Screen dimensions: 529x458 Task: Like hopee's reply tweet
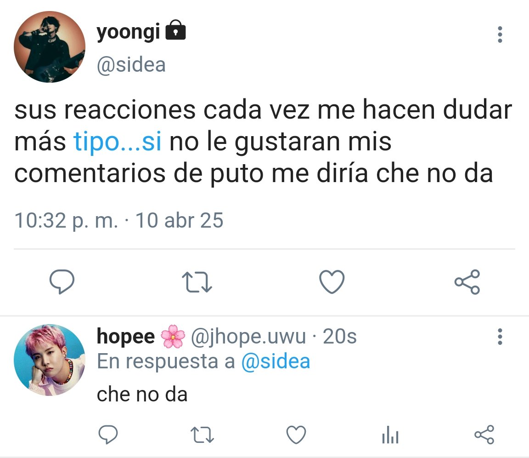coord(296,435)
